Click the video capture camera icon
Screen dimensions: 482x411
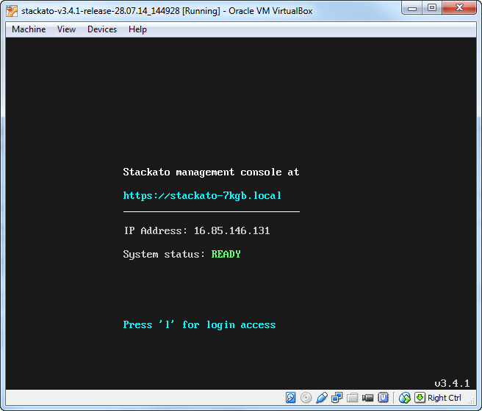367,398
